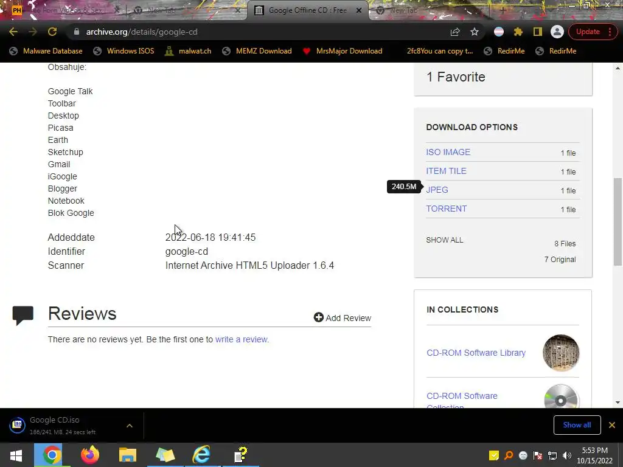
Task: Expand the Google CD.iso download options chevron
Action: click(130, 425)
